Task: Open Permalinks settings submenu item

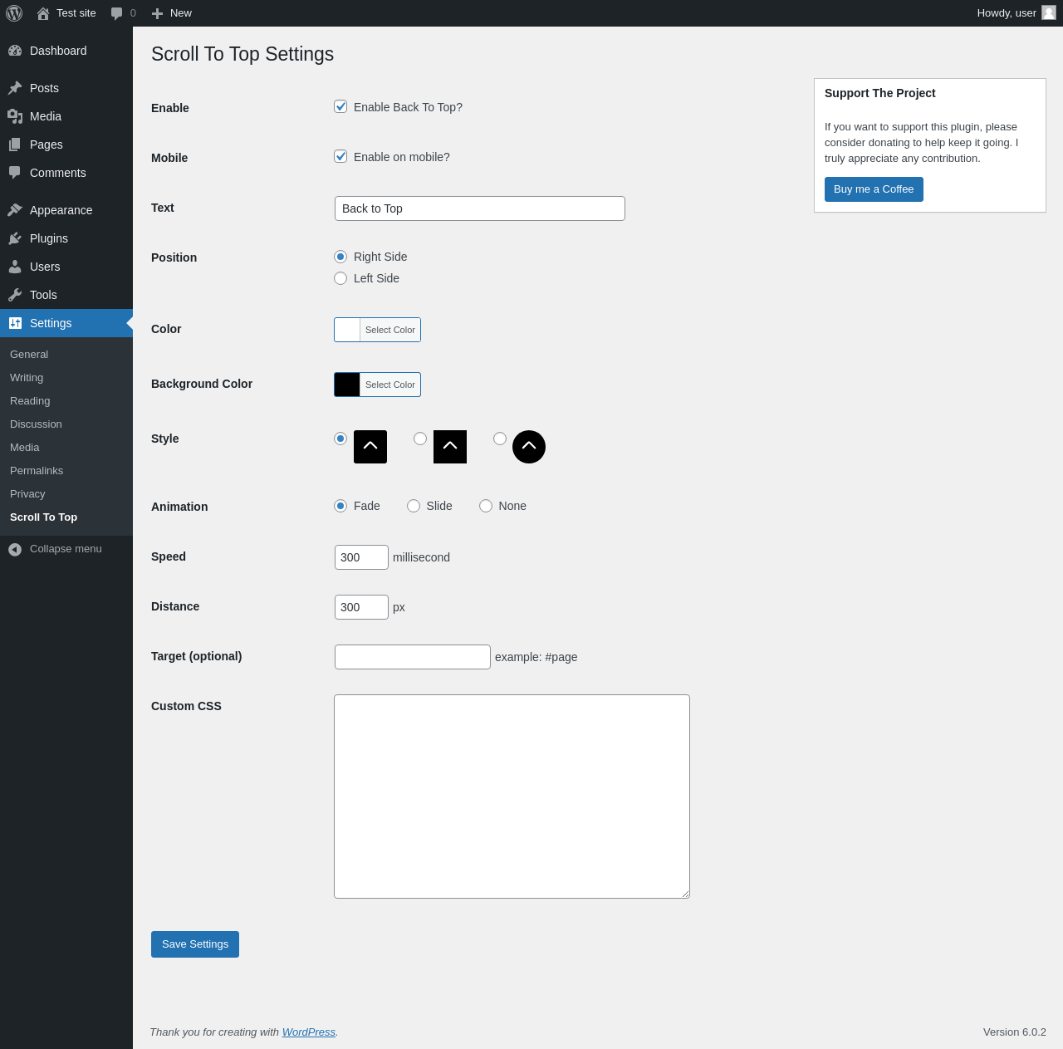Action: (x=37, y=471)
